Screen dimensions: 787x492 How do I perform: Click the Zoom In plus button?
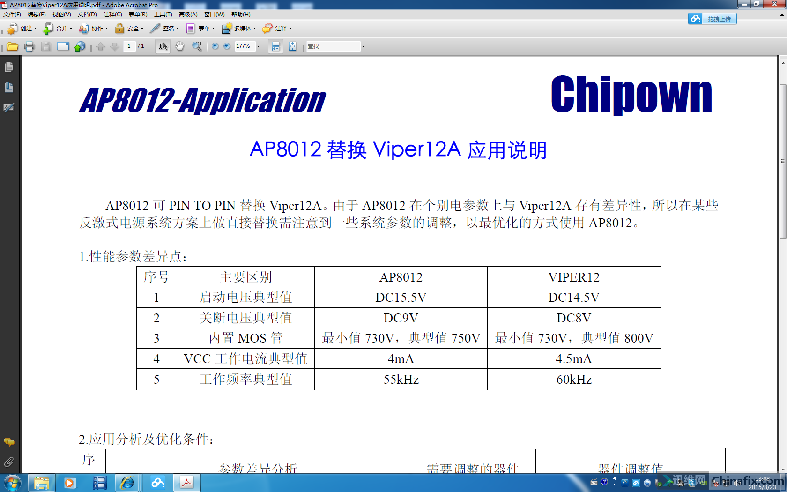tap(227, 46)
